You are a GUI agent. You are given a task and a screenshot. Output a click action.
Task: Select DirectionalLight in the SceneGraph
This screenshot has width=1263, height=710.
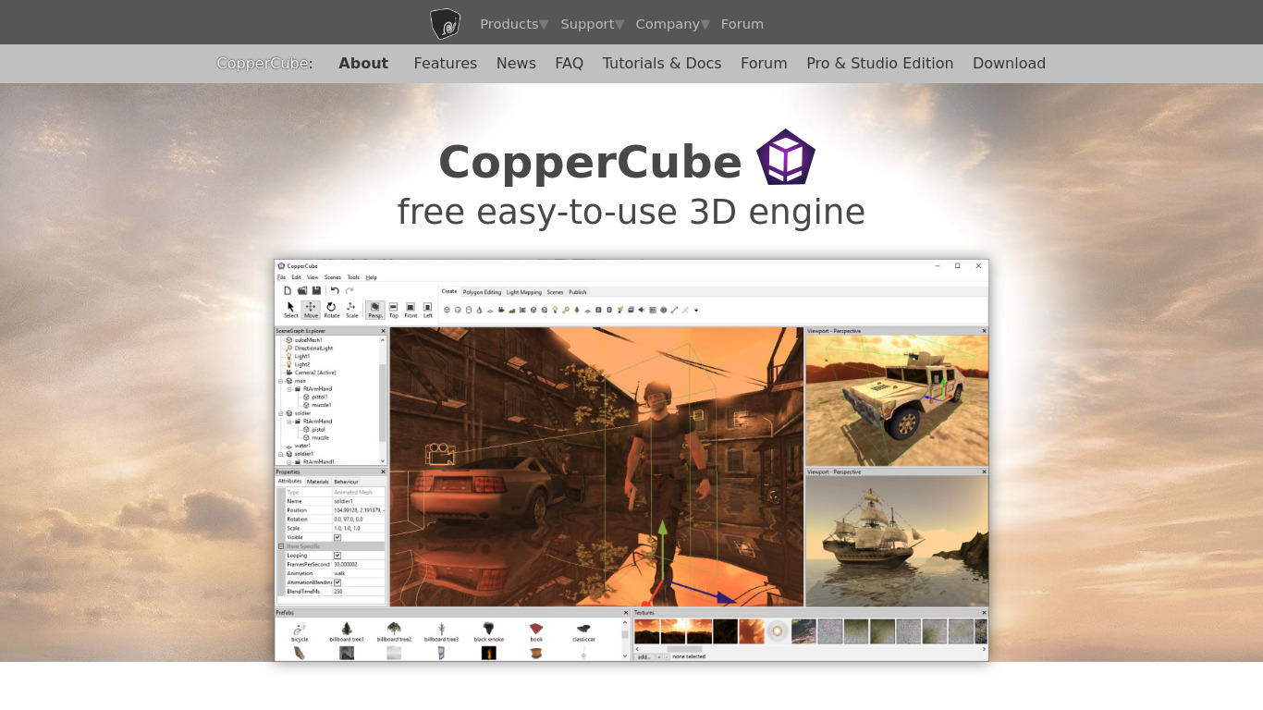coord(313,349)
